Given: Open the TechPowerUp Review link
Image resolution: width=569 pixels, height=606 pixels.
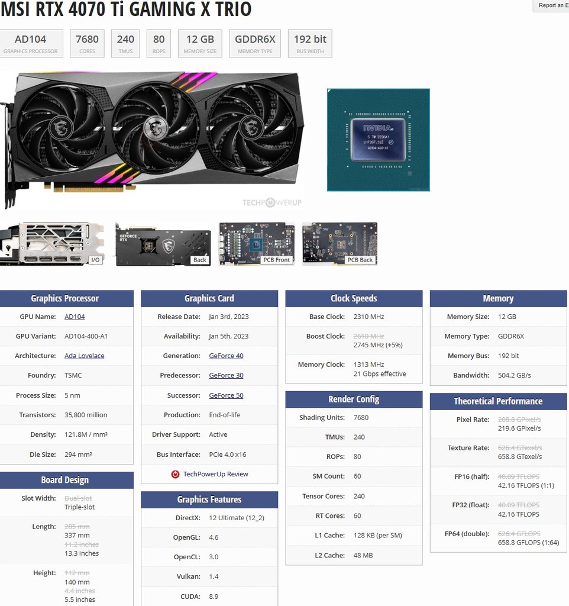Looking at the screenshot, I should [215, 474].
